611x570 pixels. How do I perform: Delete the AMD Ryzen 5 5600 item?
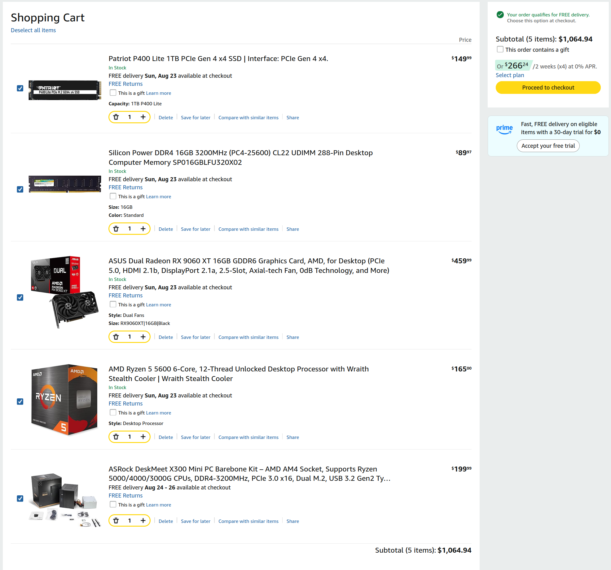(166, 437)
